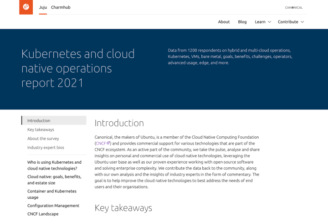
Task: Open Cloud native goals, benefits section
Action: pos(54,180)
